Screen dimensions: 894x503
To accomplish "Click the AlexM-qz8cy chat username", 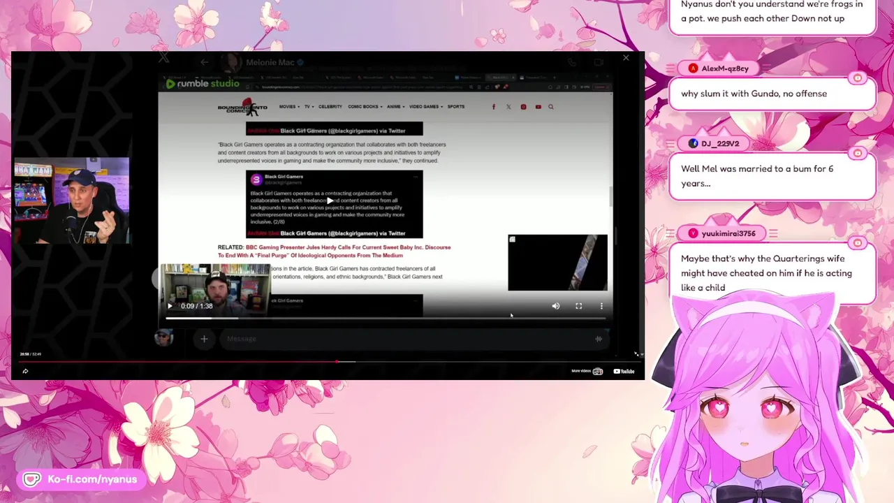I will click(x=725, y=68).
